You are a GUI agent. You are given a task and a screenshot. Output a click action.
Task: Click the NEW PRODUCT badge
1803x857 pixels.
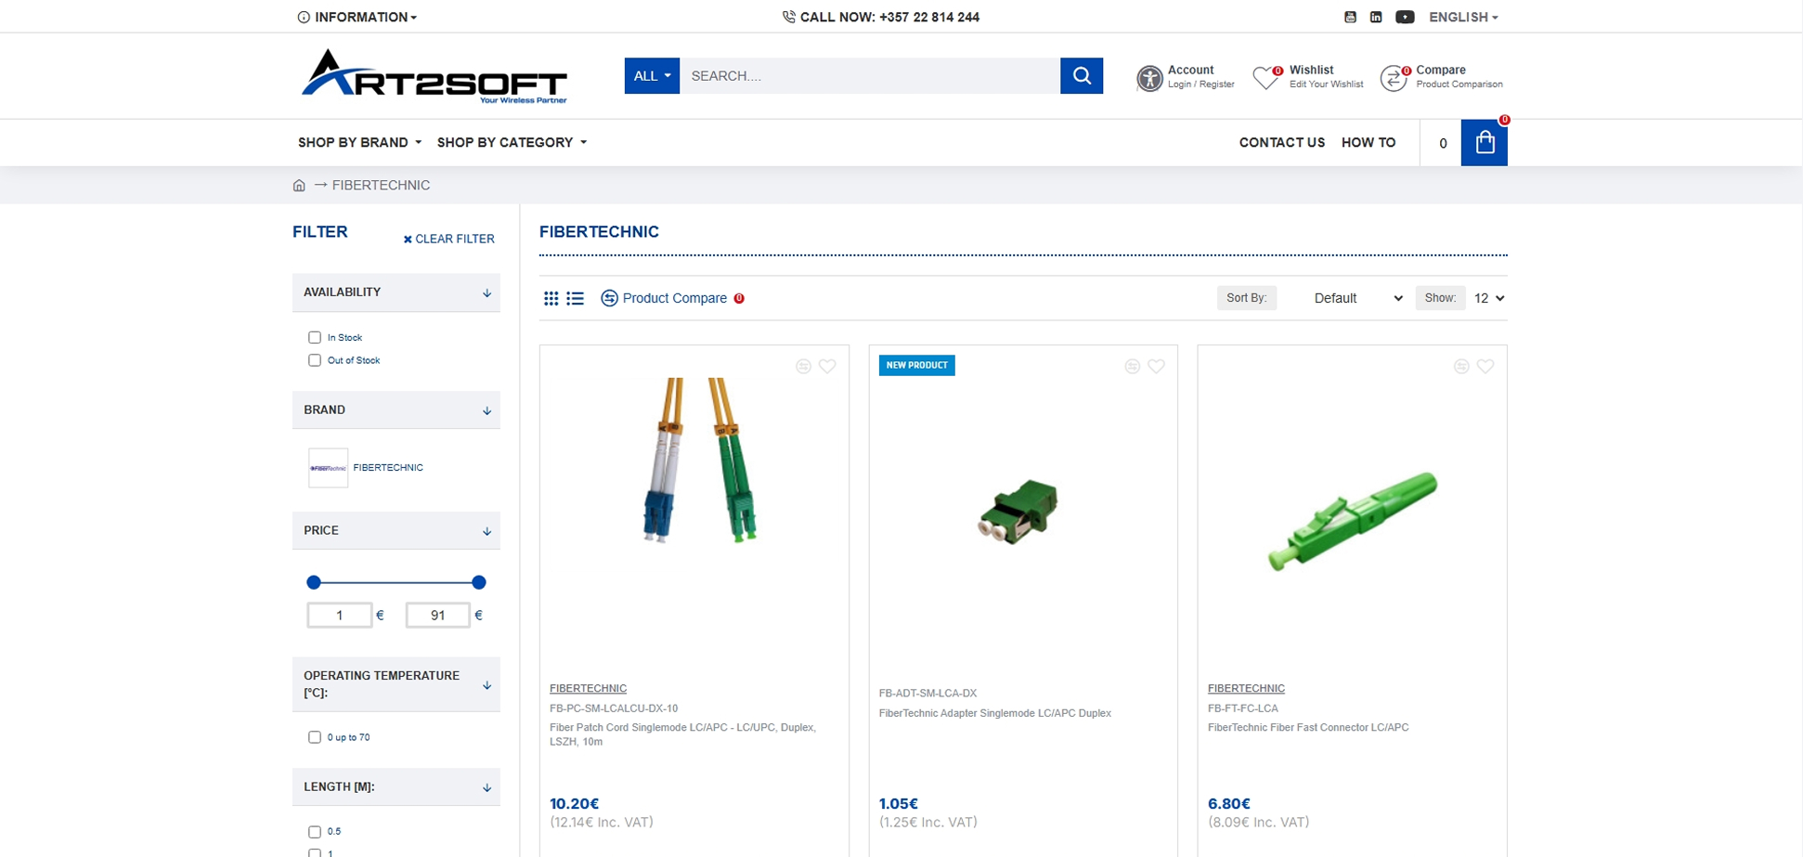916,365
